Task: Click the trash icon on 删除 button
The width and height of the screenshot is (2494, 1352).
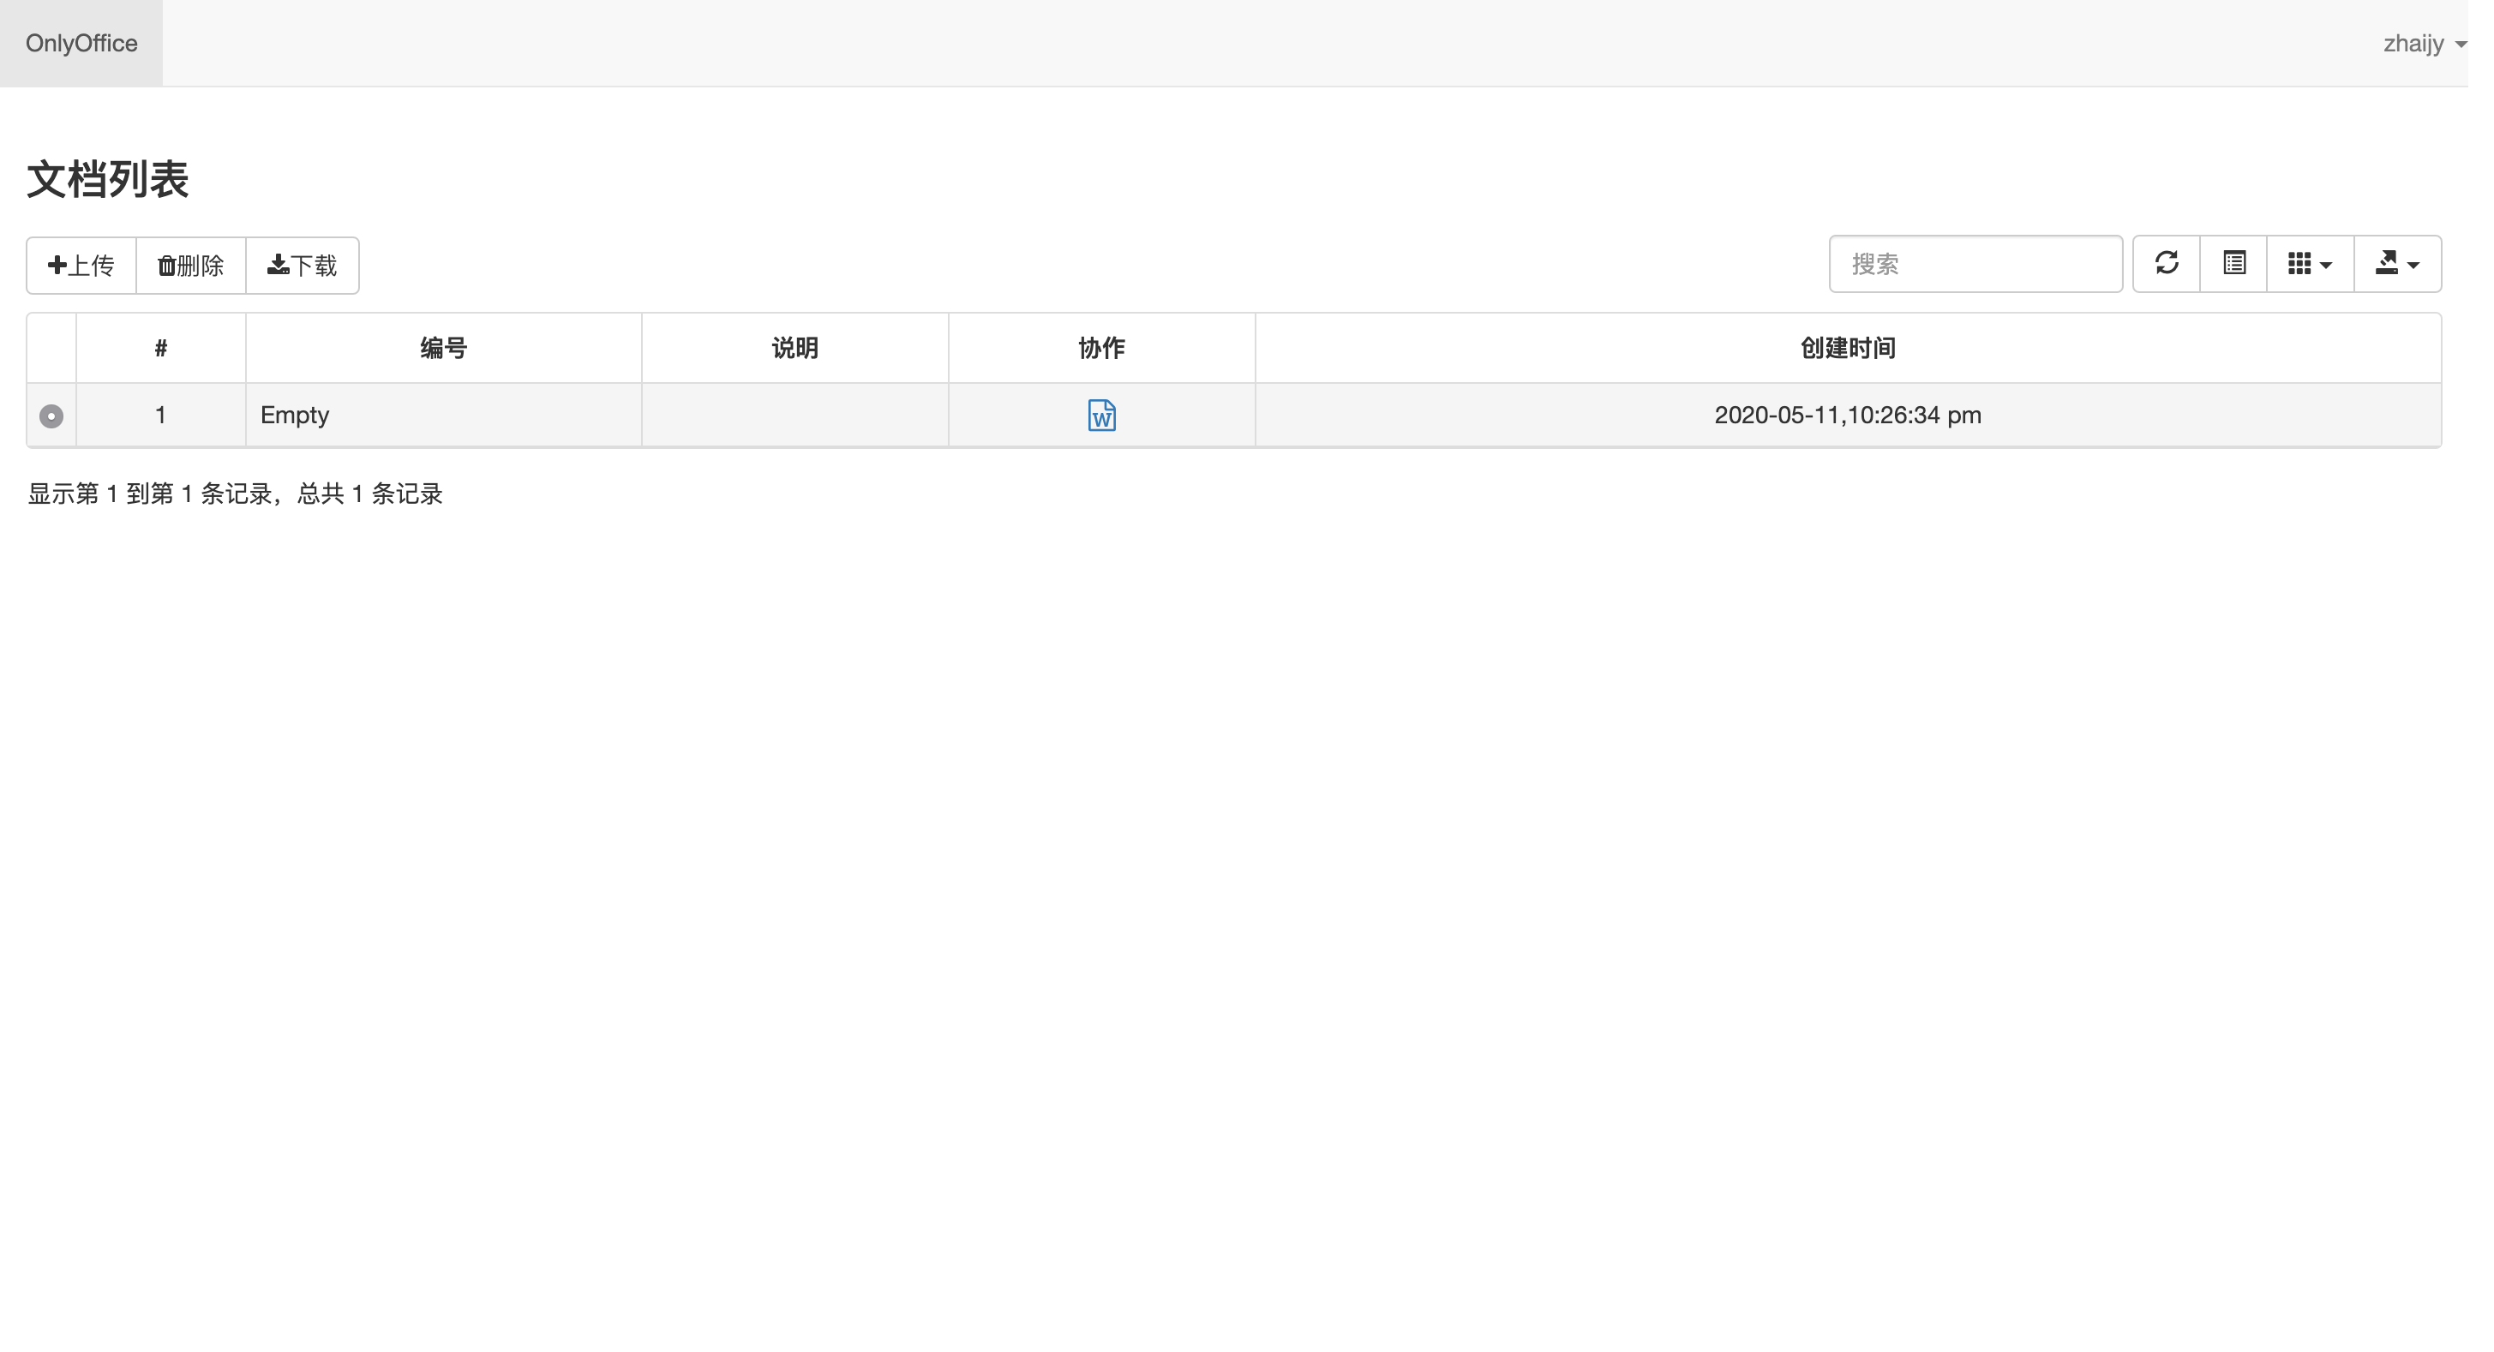Action: click(x=166, y=266)
